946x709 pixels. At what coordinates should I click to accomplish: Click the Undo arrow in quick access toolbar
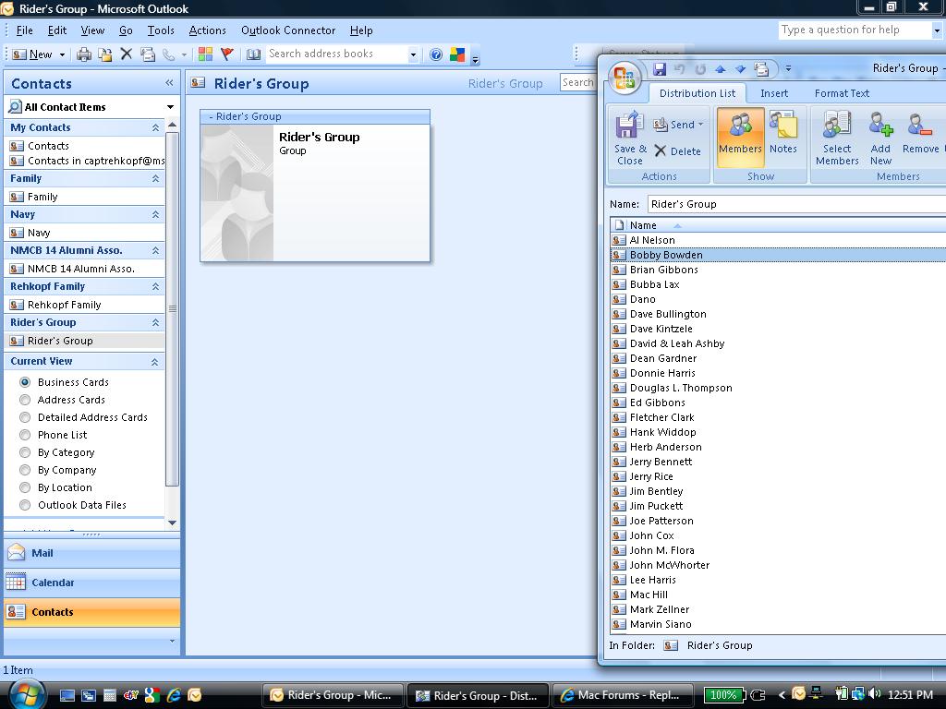click(679, 68)
